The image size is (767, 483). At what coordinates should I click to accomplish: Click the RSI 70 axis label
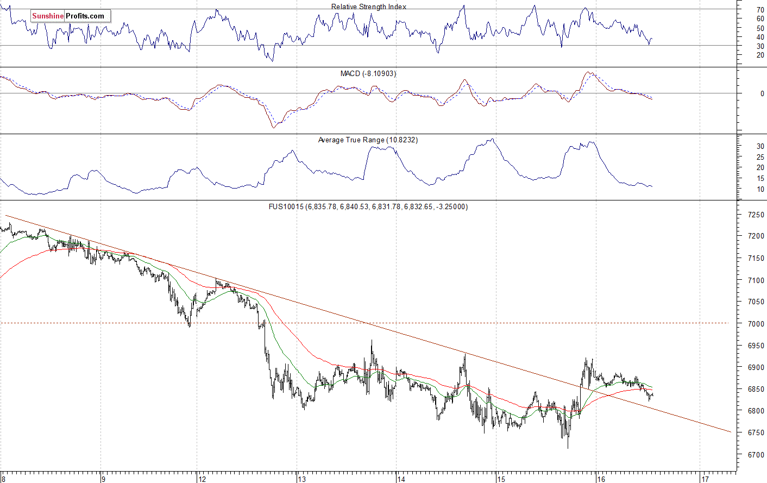[760, 10]
